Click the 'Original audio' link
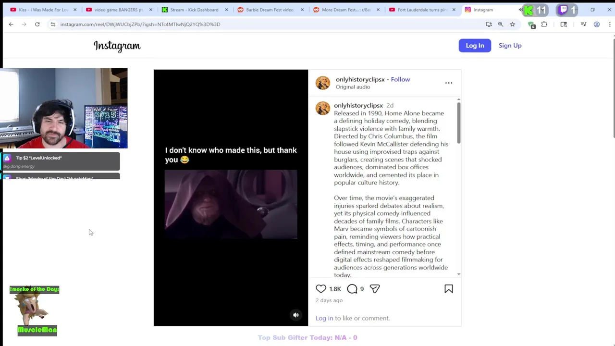This screenshot has width=615, height=346. click(353, 87)
